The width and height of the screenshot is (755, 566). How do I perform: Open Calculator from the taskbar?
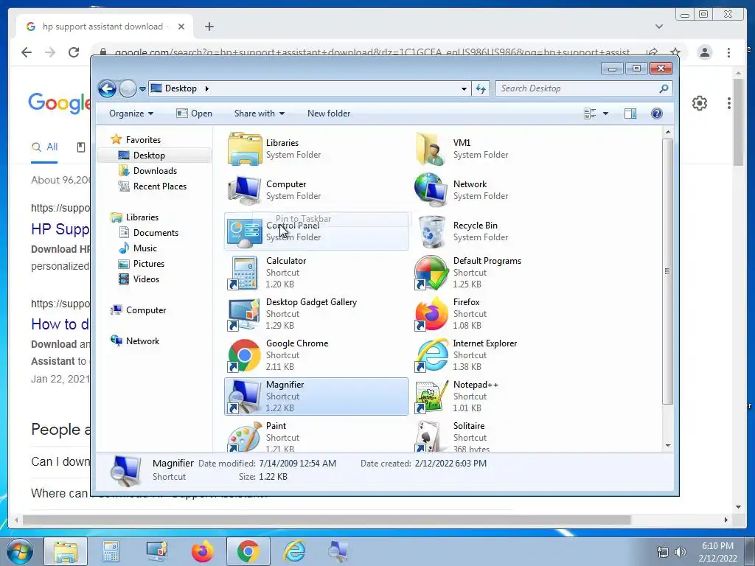(111, 551)
